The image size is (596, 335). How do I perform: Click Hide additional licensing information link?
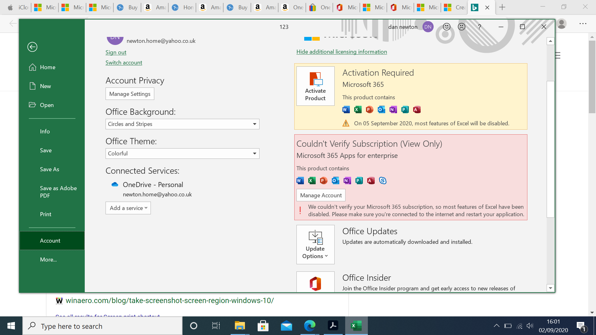tap(342, 52)
